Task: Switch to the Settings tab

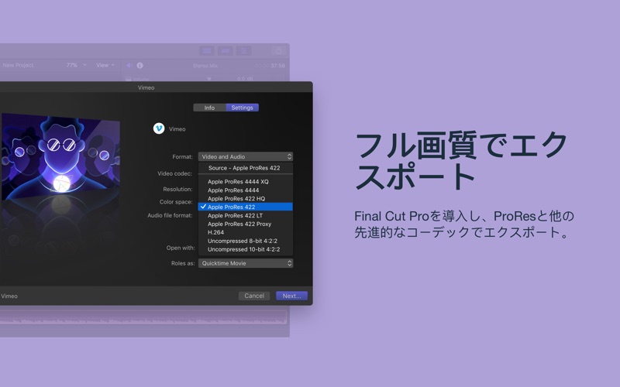Action: 242,108
